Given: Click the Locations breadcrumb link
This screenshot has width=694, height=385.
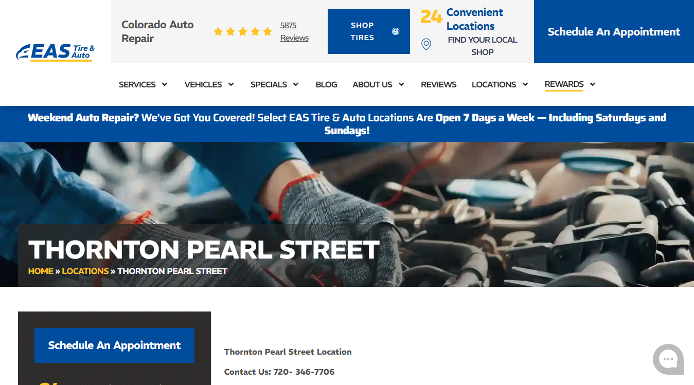Looking at the screenshot, I should [85, 271].
